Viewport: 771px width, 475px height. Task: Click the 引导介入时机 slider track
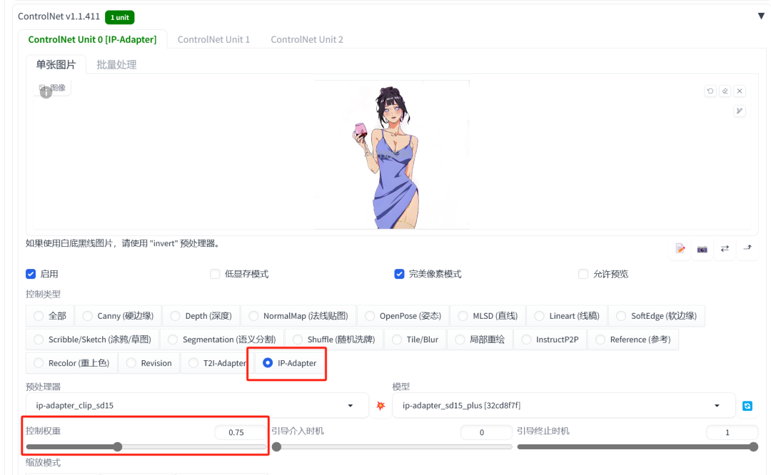(x=392, y=447)
